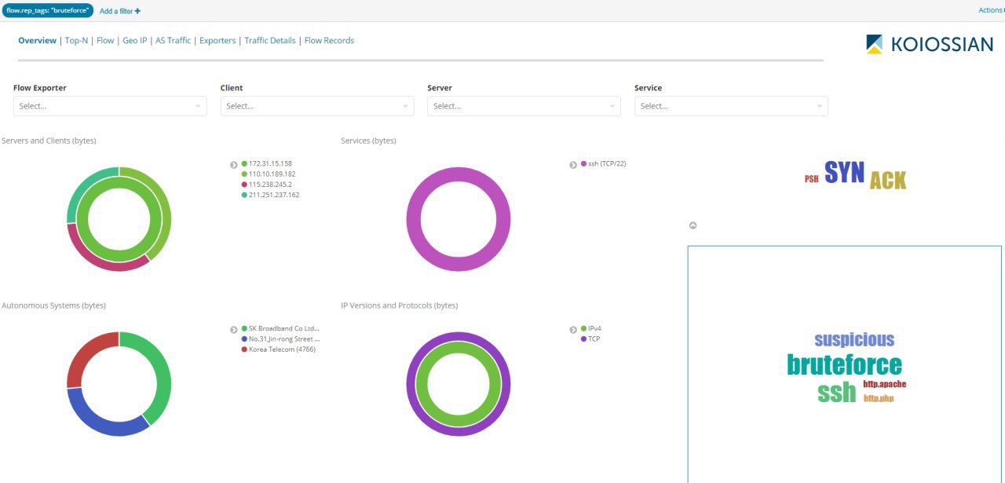The width and height of the screenshot is (1005, 483).
Task: Collapse the tag cloud using the up-chevron icon
Action: (x=693, y=225)
